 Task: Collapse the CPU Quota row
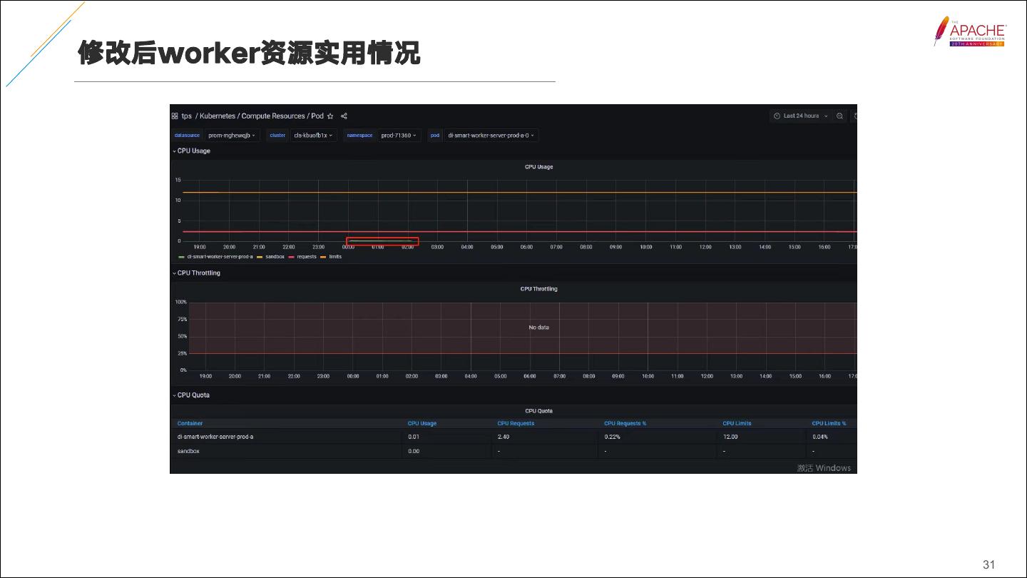click(x=191, y=395)
